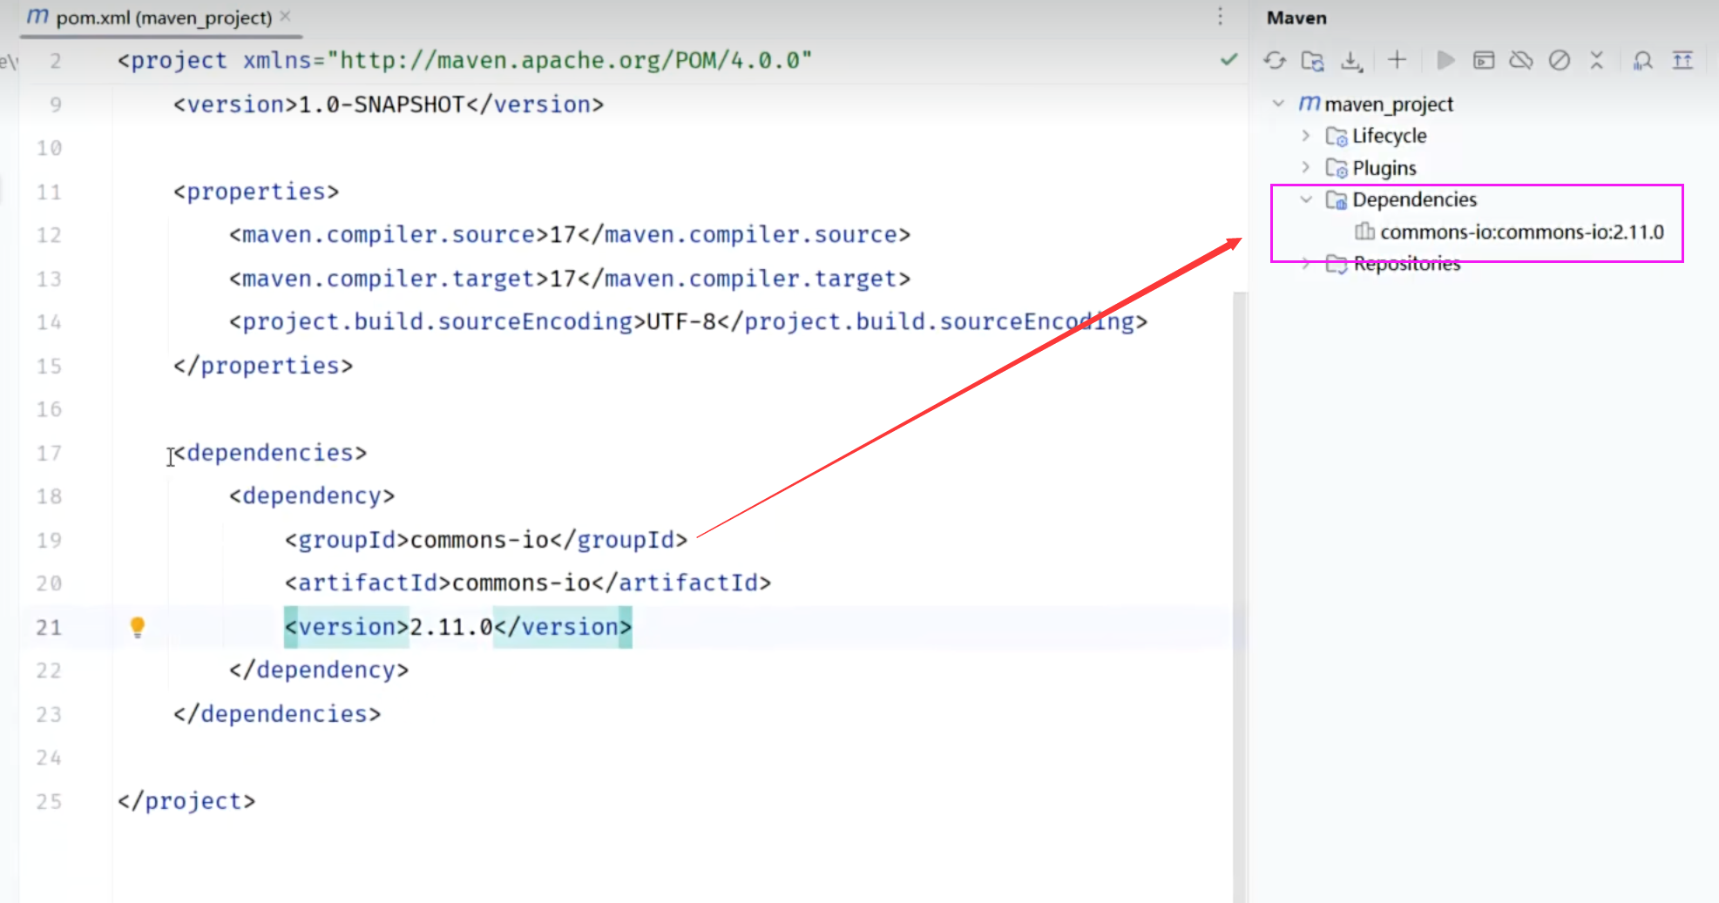Select commons-io:commons-io:2.11.0 dependency
The width and height of the screenshot is (1719, 903).
pyautogui.click(x=1521, y=232)
